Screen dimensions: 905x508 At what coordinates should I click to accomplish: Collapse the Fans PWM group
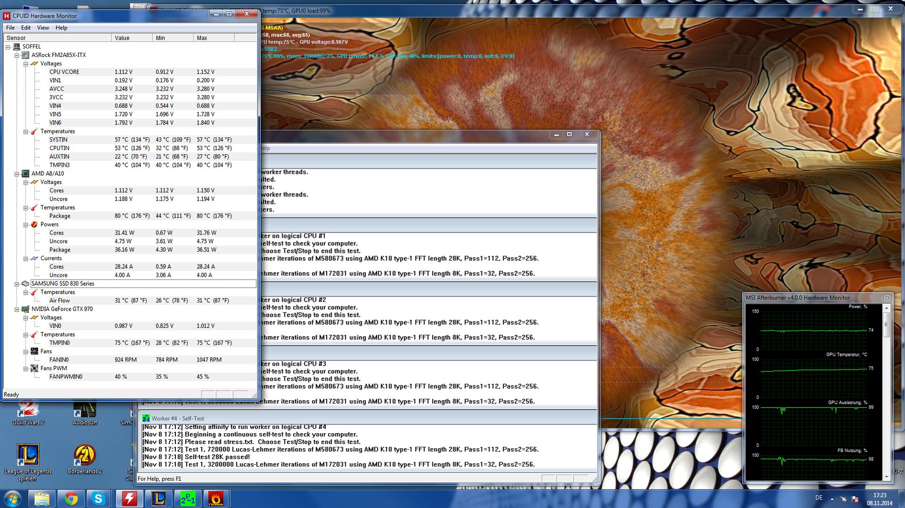point(26,369)
